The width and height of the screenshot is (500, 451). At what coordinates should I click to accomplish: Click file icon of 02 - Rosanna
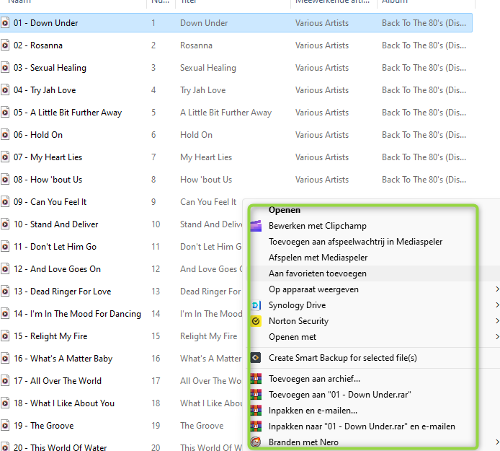5,45
